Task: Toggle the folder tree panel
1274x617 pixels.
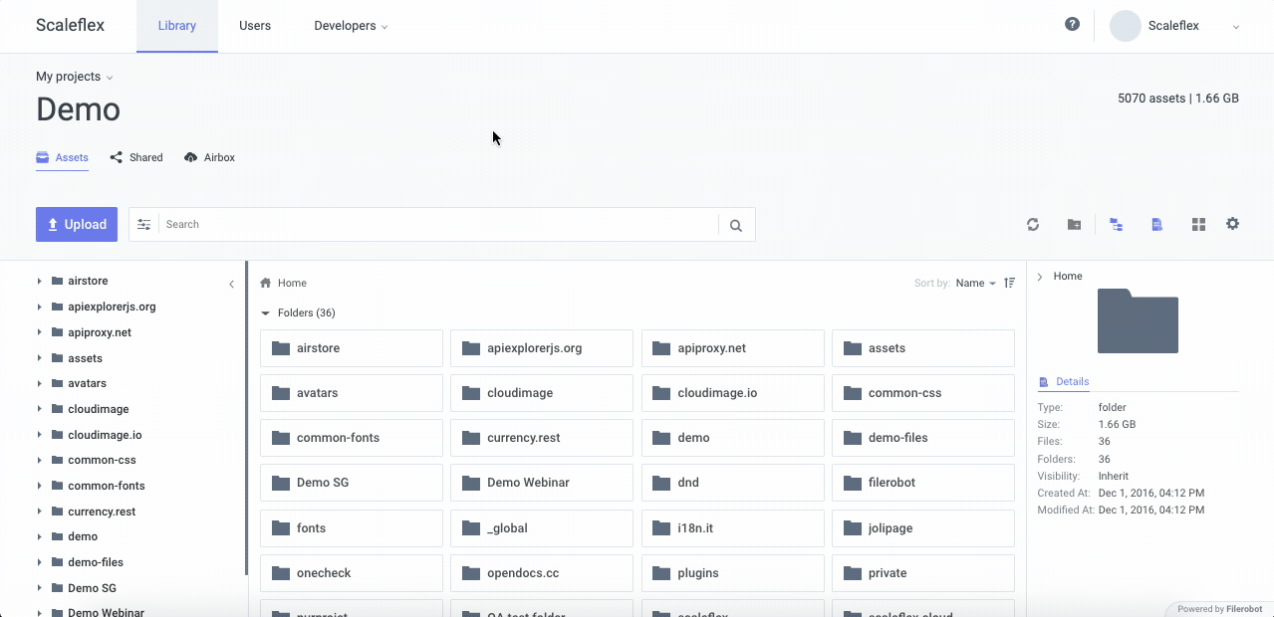Action: click(x=1117, y=225)
